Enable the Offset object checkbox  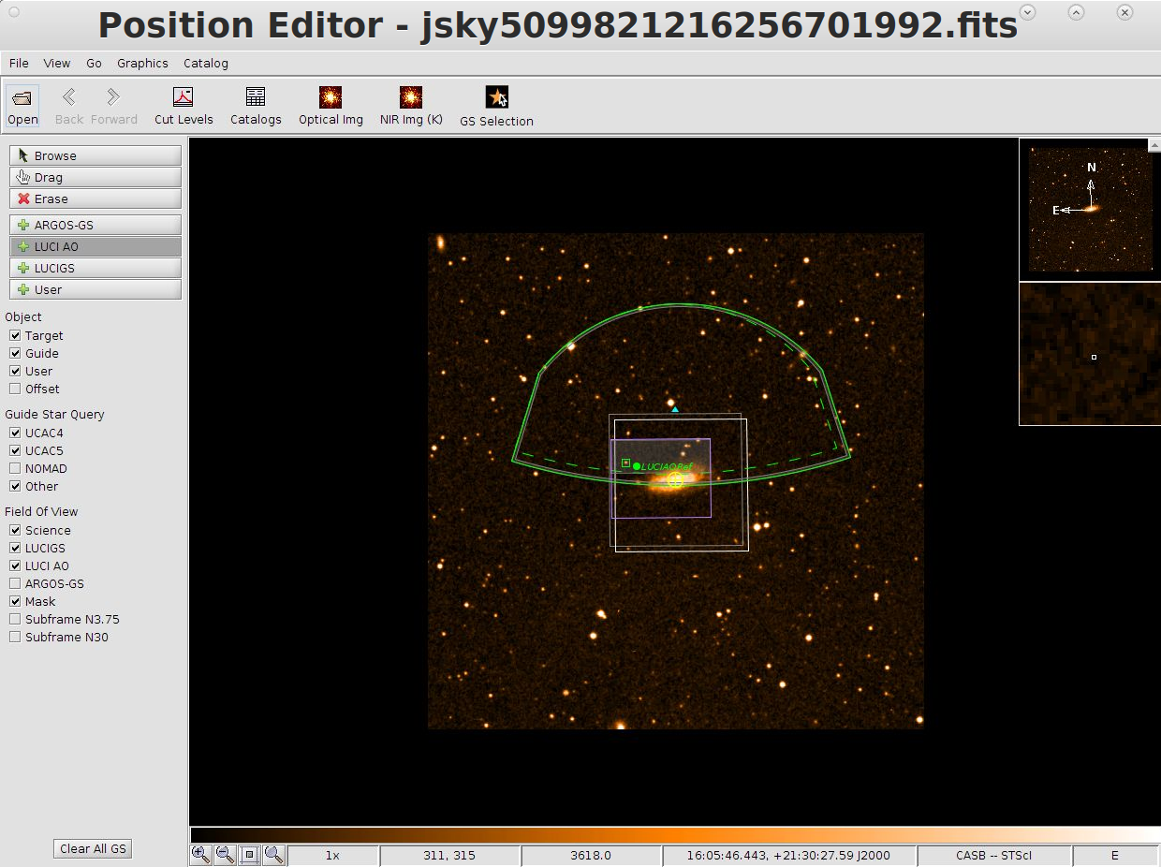coord(15,389)
